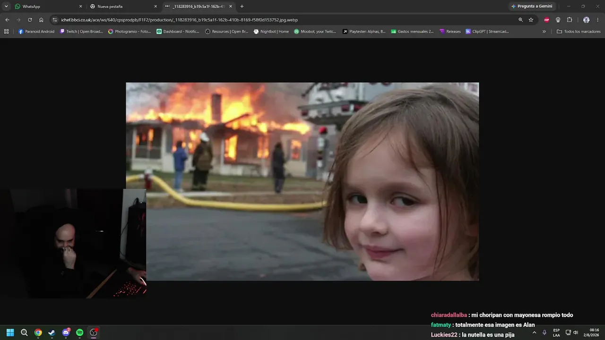Open a new tab with the plus button
The image size is (605, 340).
pos(242,7)
